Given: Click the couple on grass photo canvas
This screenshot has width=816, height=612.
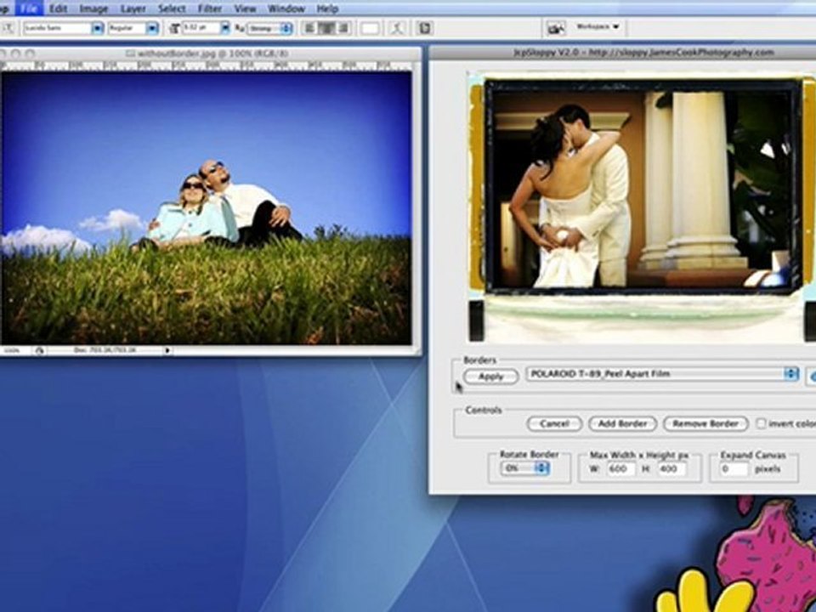Looking at the screenshot, I should [x=206, y=208].
